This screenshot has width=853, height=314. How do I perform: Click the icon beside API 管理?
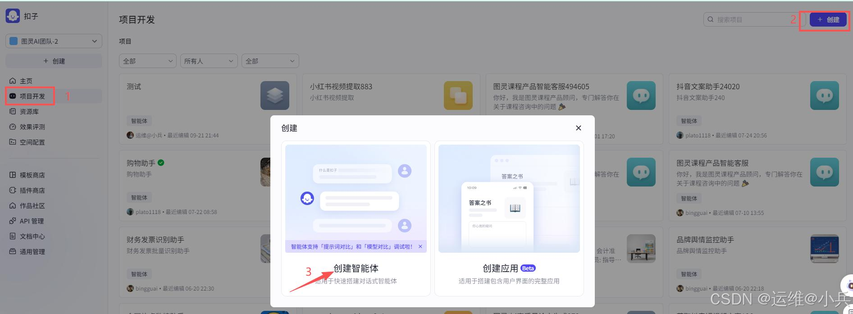coord(13,221)
